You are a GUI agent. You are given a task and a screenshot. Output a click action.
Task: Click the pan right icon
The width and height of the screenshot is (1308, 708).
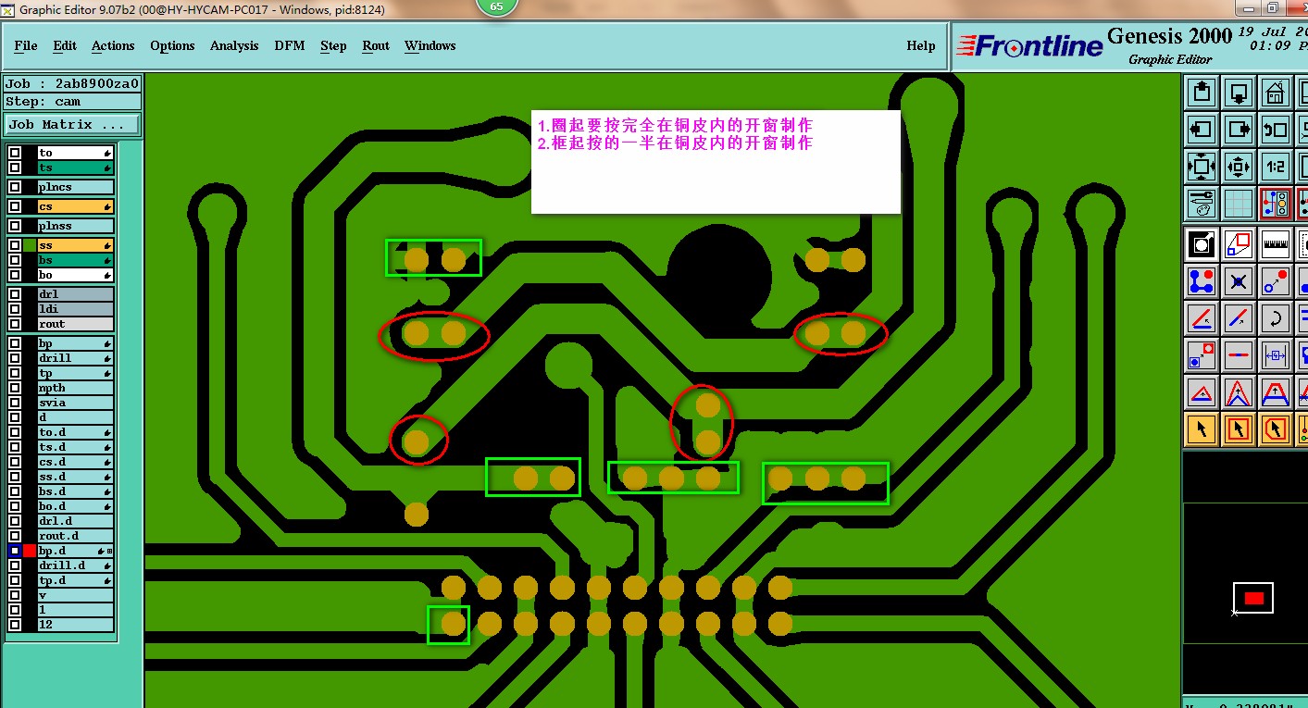1239,130
